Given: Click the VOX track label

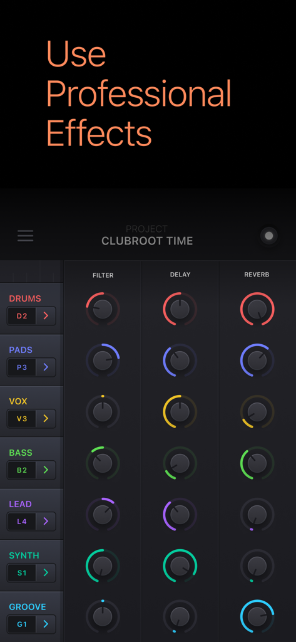Looking at the screenshot, I should [18, 401].
